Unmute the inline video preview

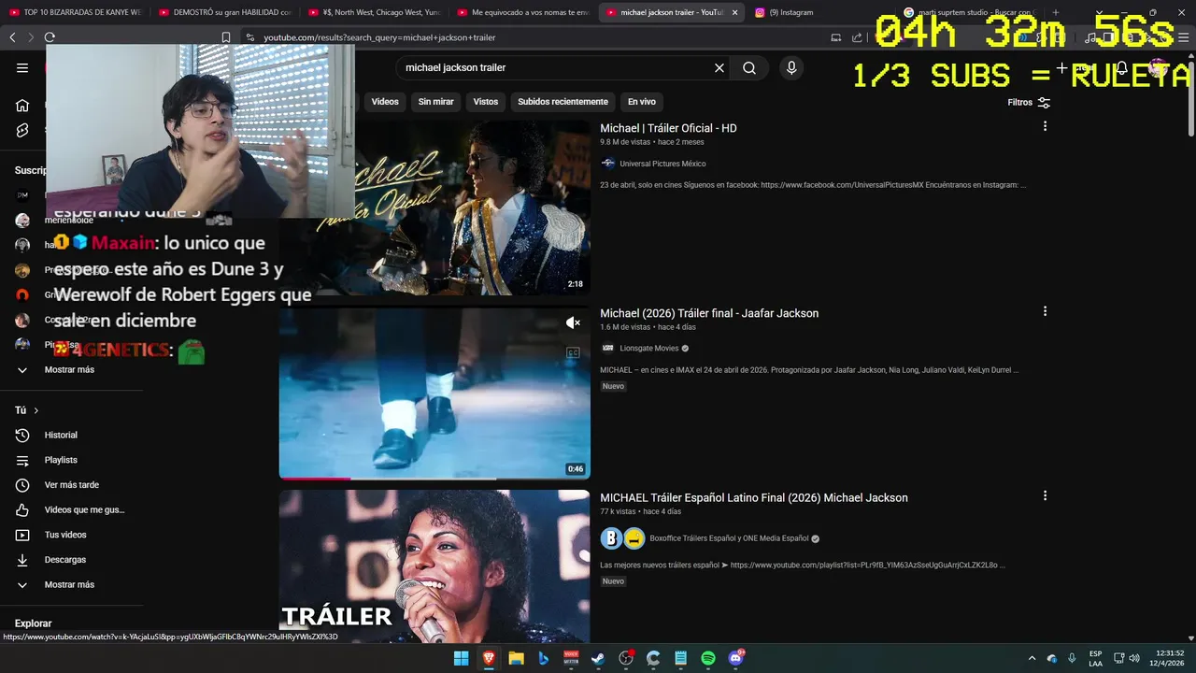click(573, 322)
